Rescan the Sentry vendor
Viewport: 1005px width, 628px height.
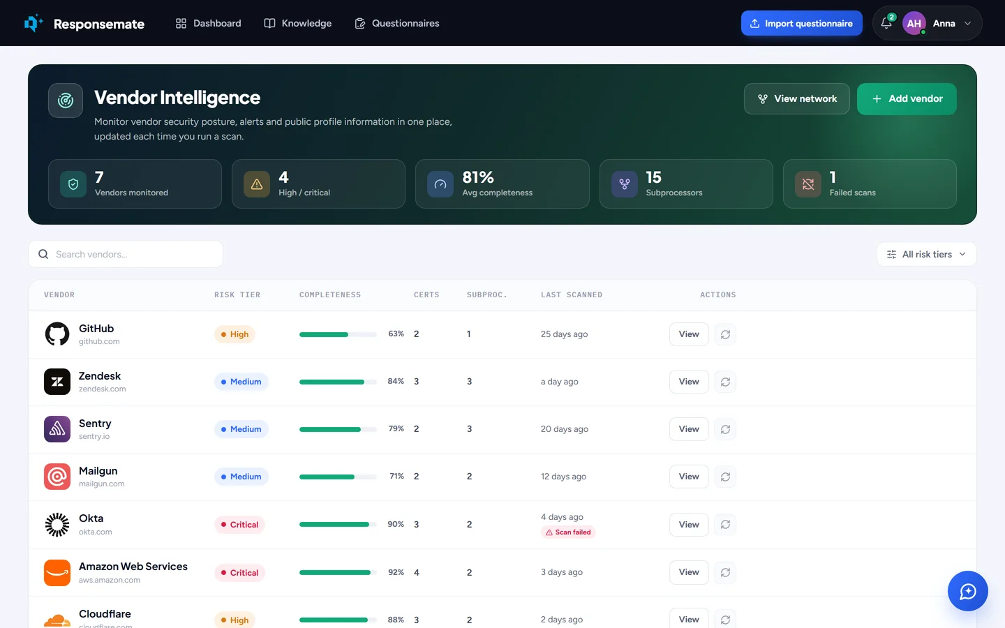click(x=725, y=429)
